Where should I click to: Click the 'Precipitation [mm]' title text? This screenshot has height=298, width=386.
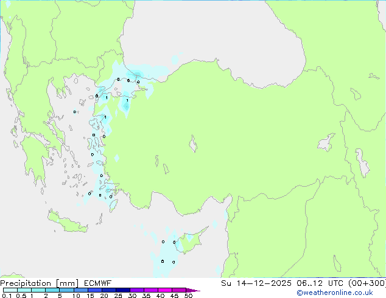tap(40, 283)
